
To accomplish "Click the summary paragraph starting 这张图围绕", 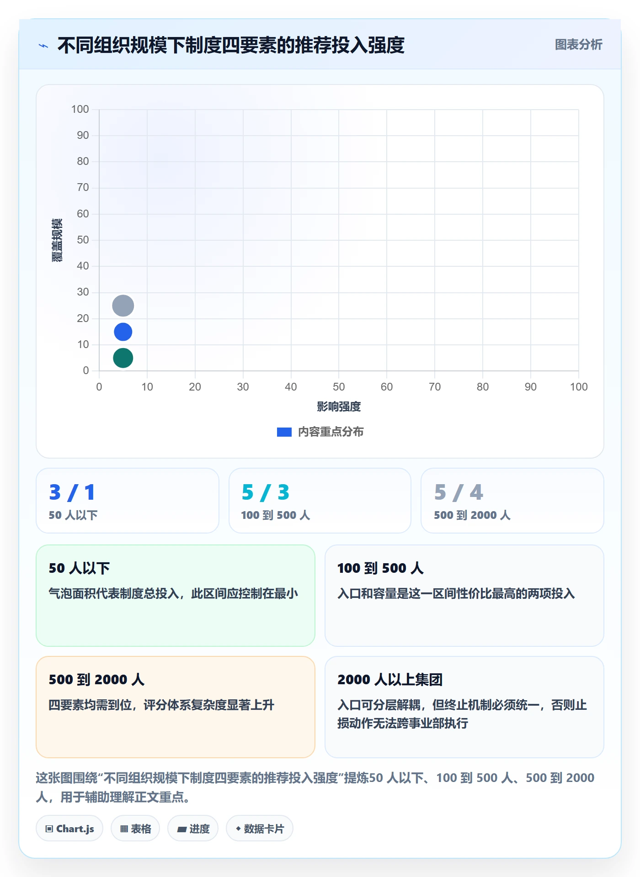I will point(315,787).
